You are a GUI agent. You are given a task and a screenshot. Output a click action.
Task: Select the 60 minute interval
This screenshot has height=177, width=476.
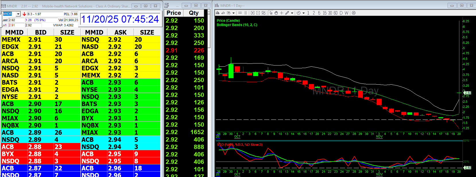[x=336, y=13]
